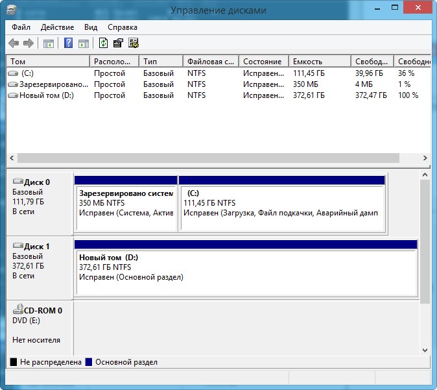Sort by the Том column header
Viewport: 437px width, 390px height.
[48, 62]
